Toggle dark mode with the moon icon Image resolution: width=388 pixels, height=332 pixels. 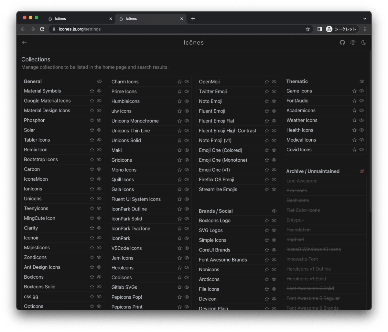coord(363,42)
